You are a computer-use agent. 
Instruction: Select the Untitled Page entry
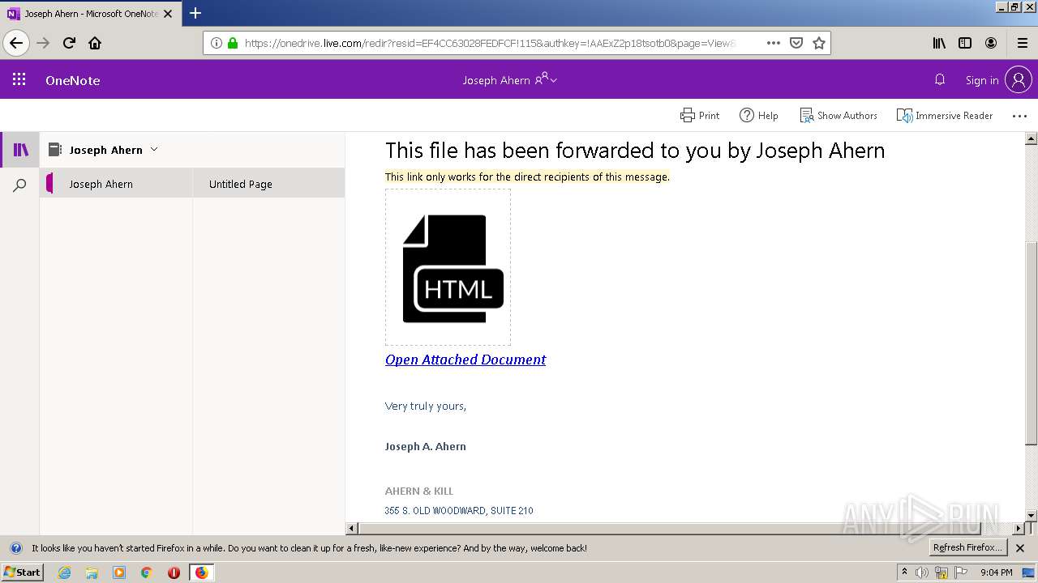point(268,184)
